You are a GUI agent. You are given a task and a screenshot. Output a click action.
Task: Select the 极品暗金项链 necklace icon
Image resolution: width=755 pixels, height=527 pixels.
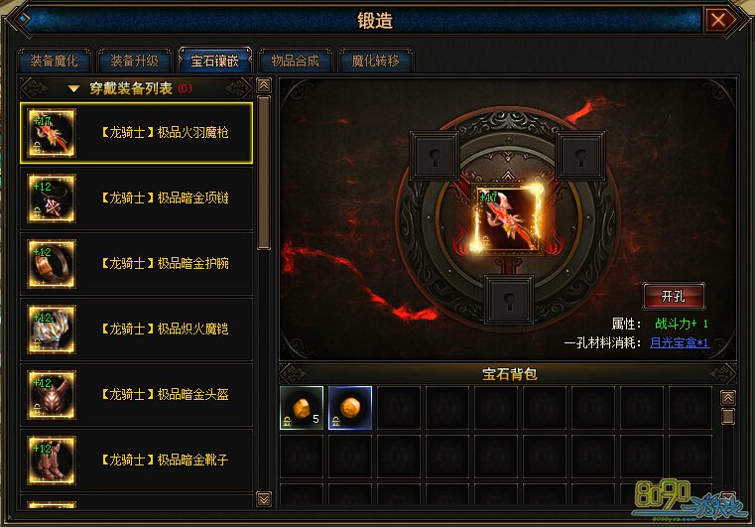(52, 198)
